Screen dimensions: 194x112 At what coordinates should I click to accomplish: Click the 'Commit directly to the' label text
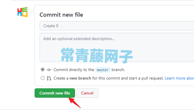[74, 70]
